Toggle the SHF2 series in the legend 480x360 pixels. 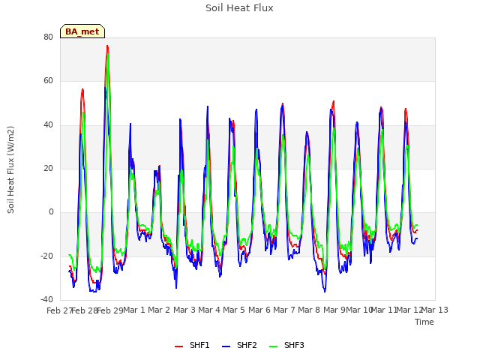pos(239,345)
